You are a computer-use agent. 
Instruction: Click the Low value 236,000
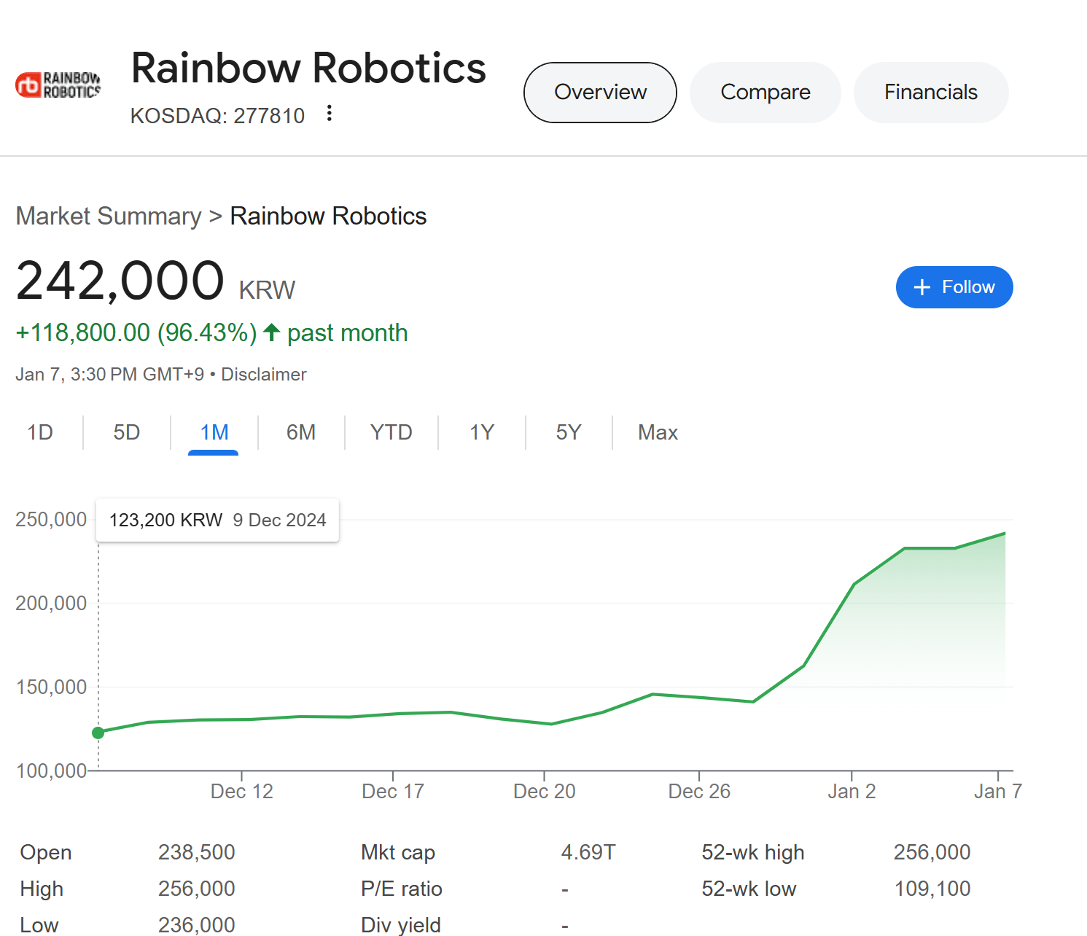click(x=197, y=925)
